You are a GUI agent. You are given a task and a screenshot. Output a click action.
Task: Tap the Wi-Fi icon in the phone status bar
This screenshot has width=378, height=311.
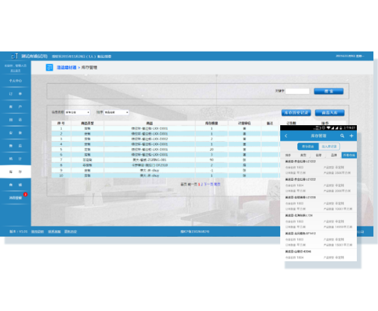[328, 128]
